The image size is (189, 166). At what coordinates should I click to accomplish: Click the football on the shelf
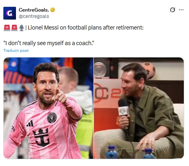point(149,70)
